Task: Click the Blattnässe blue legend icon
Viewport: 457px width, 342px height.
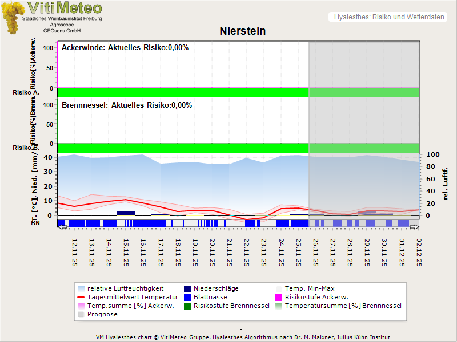Action: tap(187, 297)
